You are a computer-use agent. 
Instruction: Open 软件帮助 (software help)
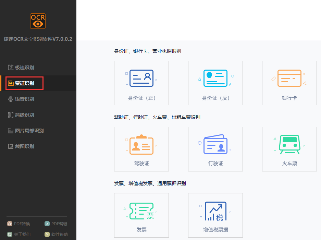[57, 235]
